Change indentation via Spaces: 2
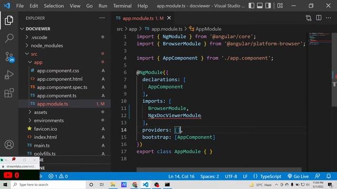337x189 pixels. (x=210, y=176)
